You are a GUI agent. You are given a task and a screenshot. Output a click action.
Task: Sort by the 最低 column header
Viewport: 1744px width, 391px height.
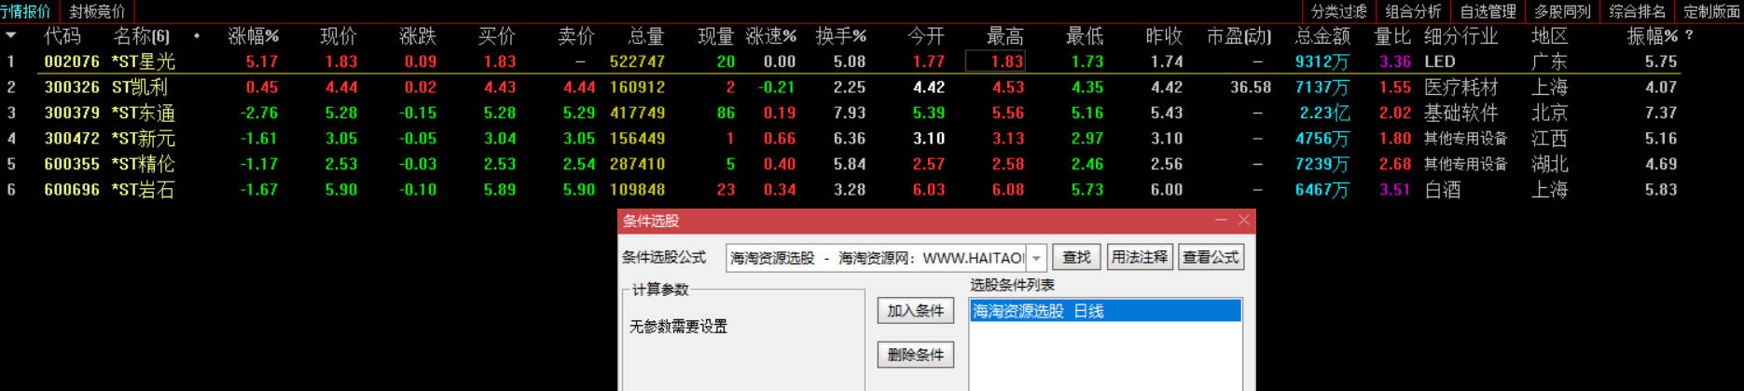point(1085,36)
